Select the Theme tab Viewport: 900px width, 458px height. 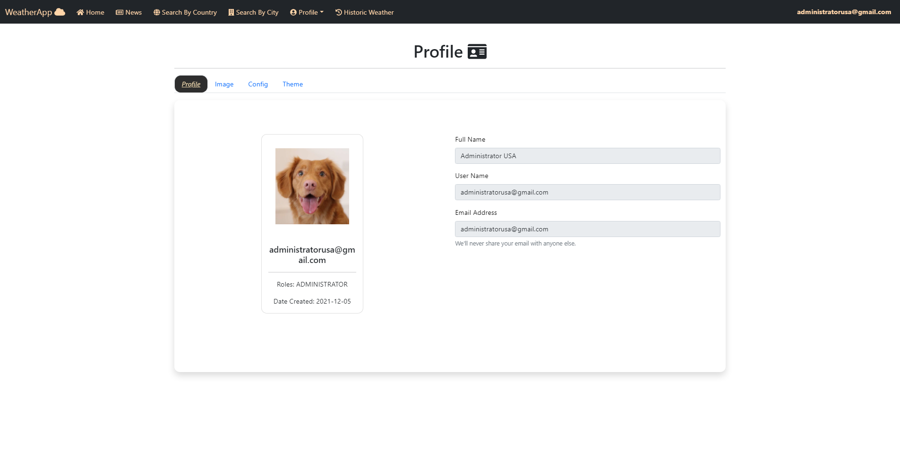click(x=292, y=84)
